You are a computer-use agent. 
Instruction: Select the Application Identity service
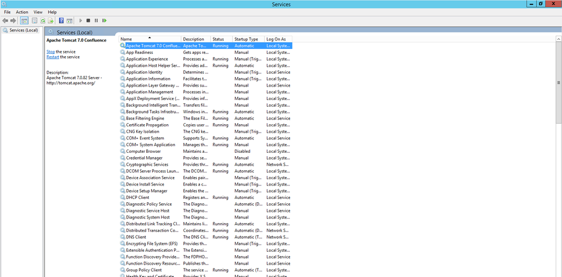coord(144,72)
